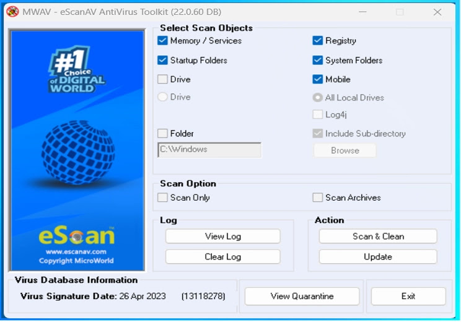Click the eScanAV app icon in the title bar
The image size is (461, 322).
(x=12, y=12)
